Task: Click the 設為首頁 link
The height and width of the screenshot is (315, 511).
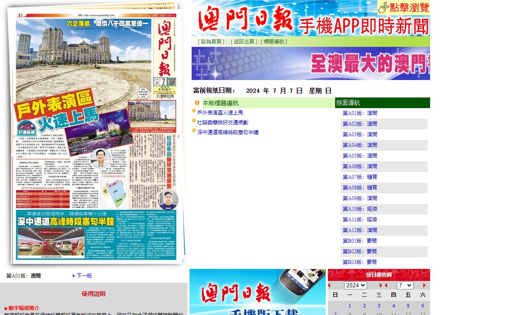Action: point(212,42)
